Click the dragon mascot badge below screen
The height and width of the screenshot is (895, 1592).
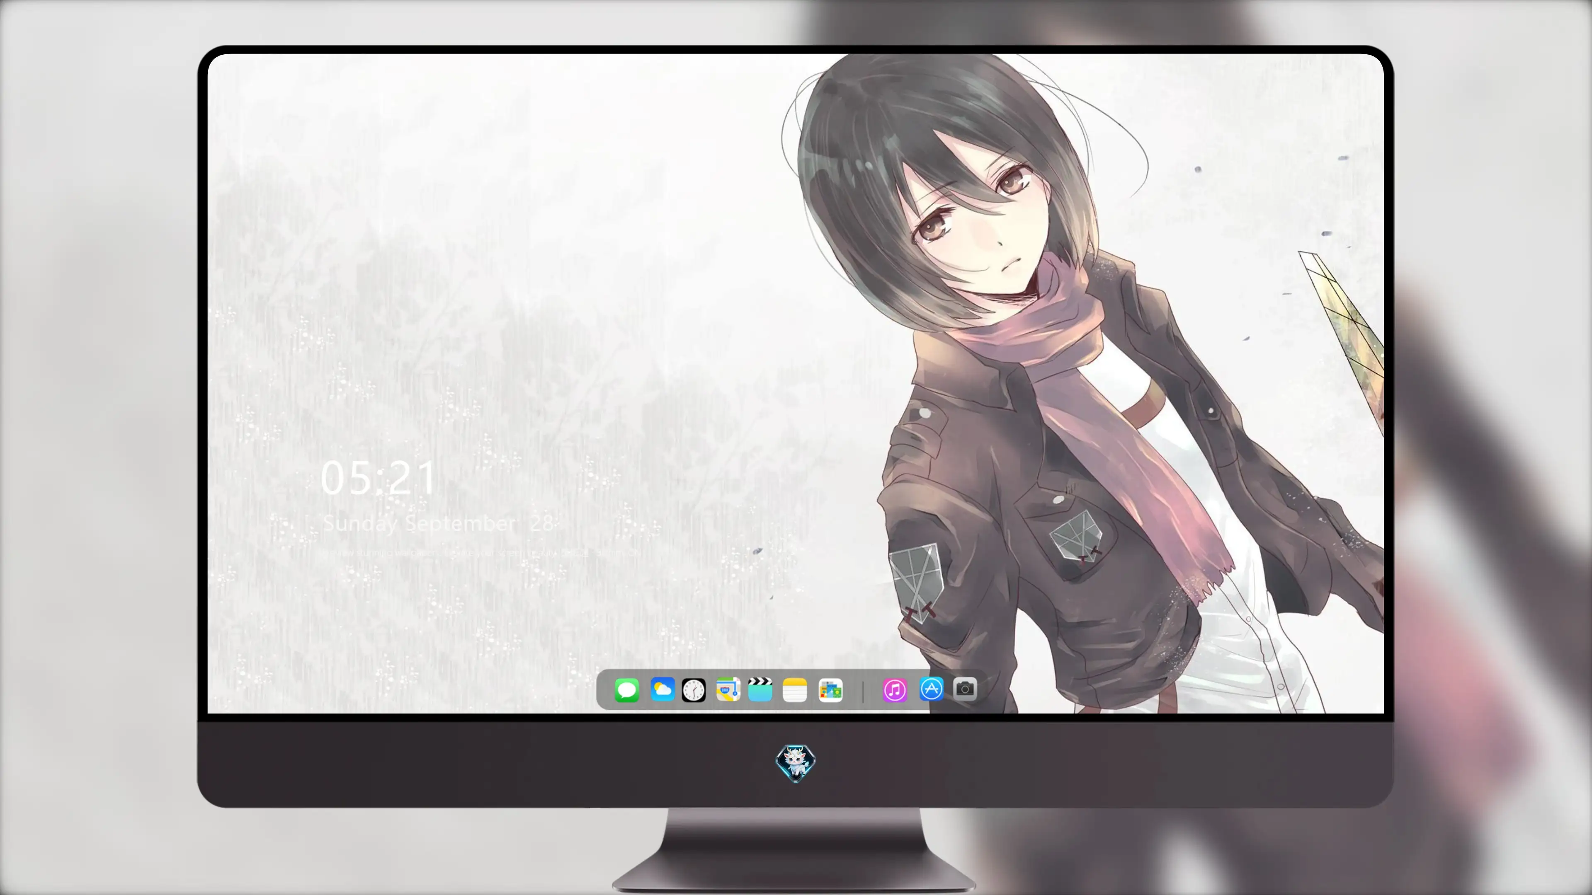tap(796, 763)
